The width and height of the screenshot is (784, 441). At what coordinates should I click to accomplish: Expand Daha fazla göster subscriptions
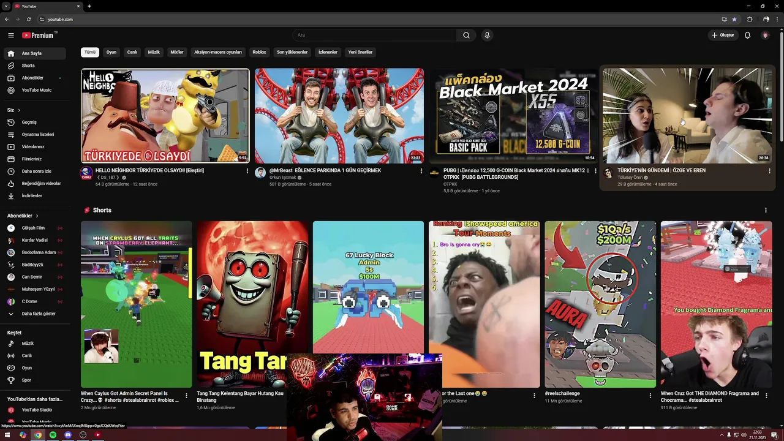coord(34,314)
